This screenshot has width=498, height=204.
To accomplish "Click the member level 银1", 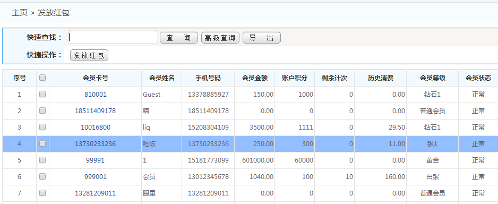I will (x=432, y=144).
